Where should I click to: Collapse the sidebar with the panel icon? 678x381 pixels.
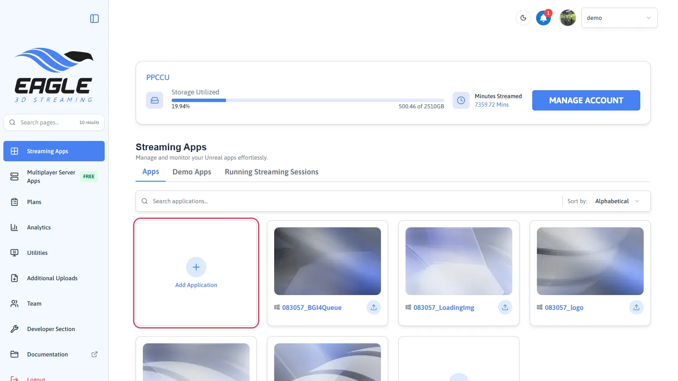pyautogui.click(x=94, y=19)
